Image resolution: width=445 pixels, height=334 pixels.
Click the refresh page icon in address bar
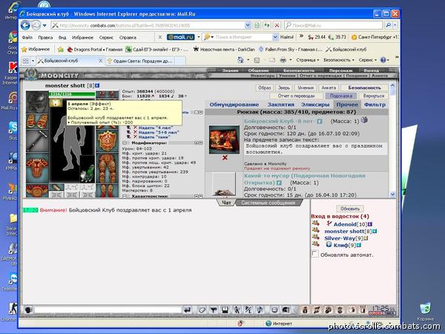pos(267,25)
